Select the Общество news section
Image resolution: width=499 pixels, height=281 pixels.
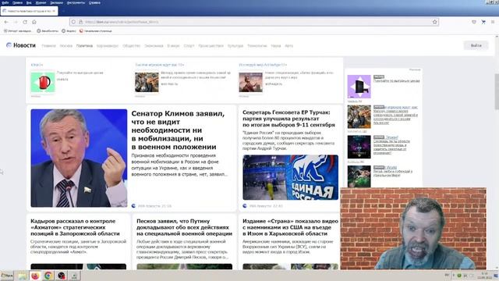[132, 46]
